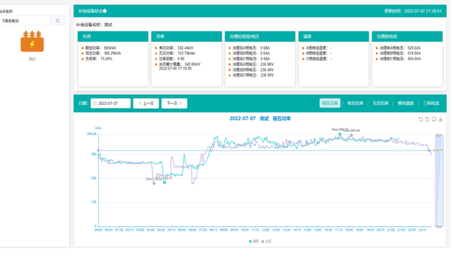Toggle the 上日 series in chart legend

(x=267, y=241)
